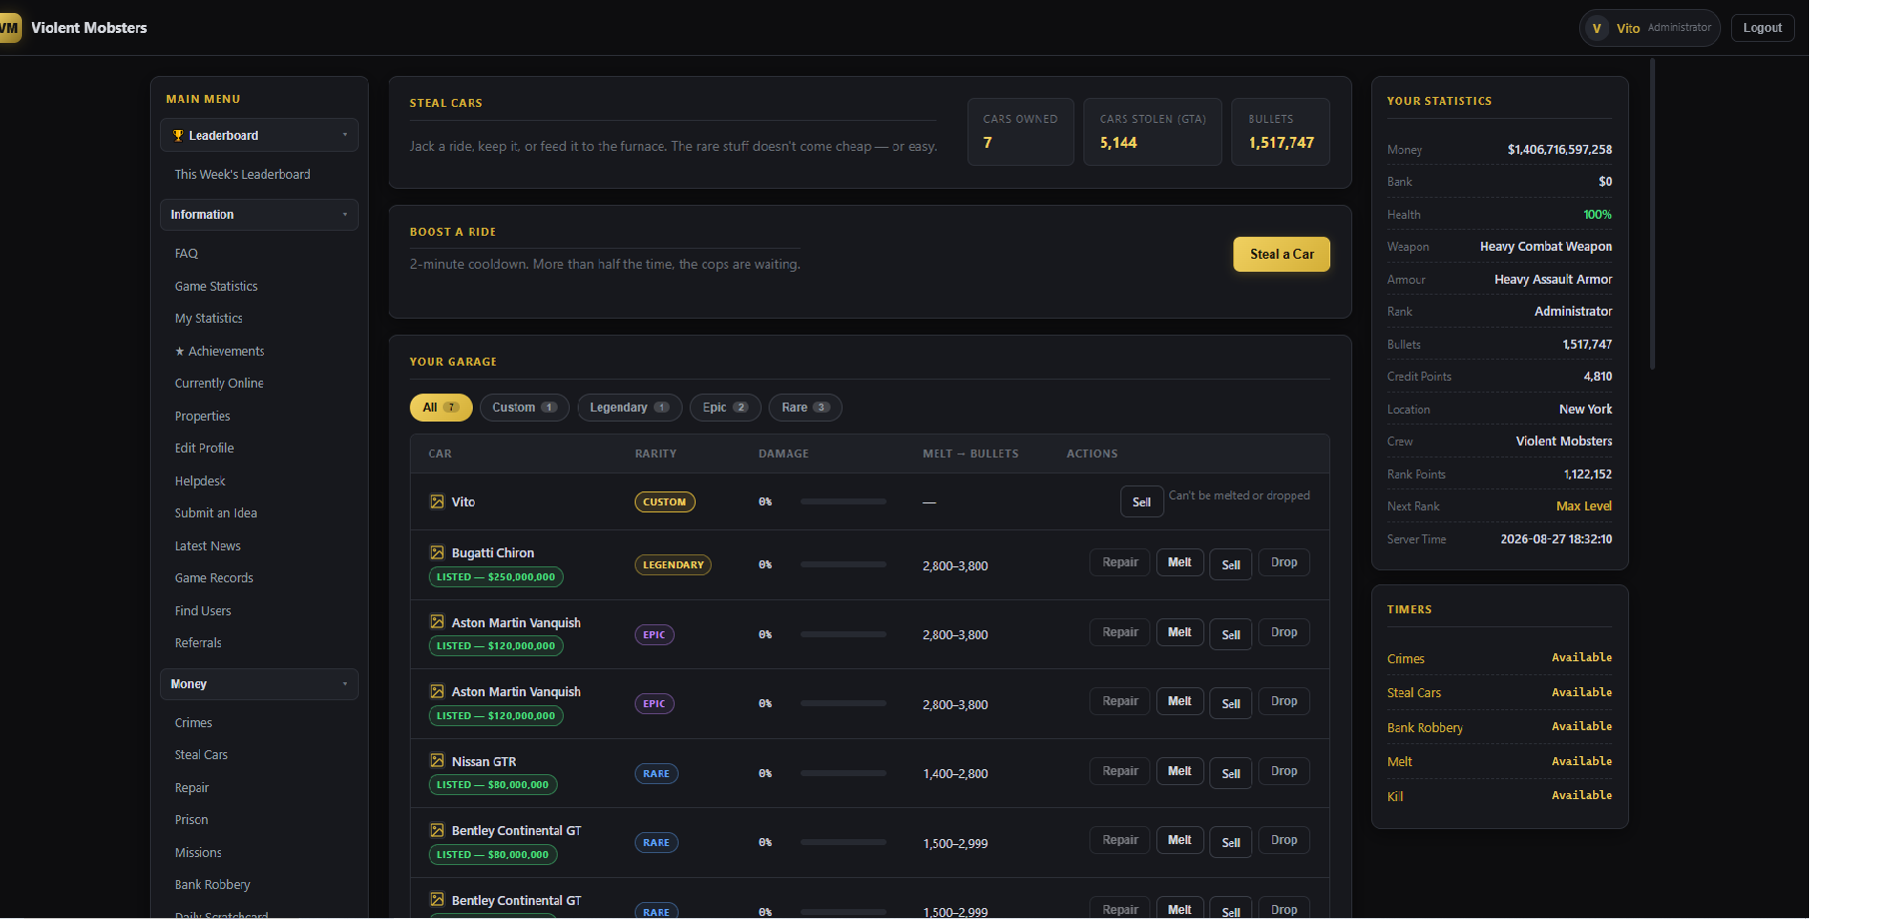Open Crimes in the main menu
1895x919 pixels.
click(x=194, y=723)
